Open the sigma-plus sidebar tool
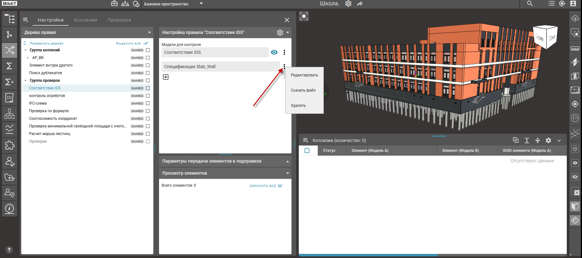Viewport: 582px width, 258px height. click(10, 82)
